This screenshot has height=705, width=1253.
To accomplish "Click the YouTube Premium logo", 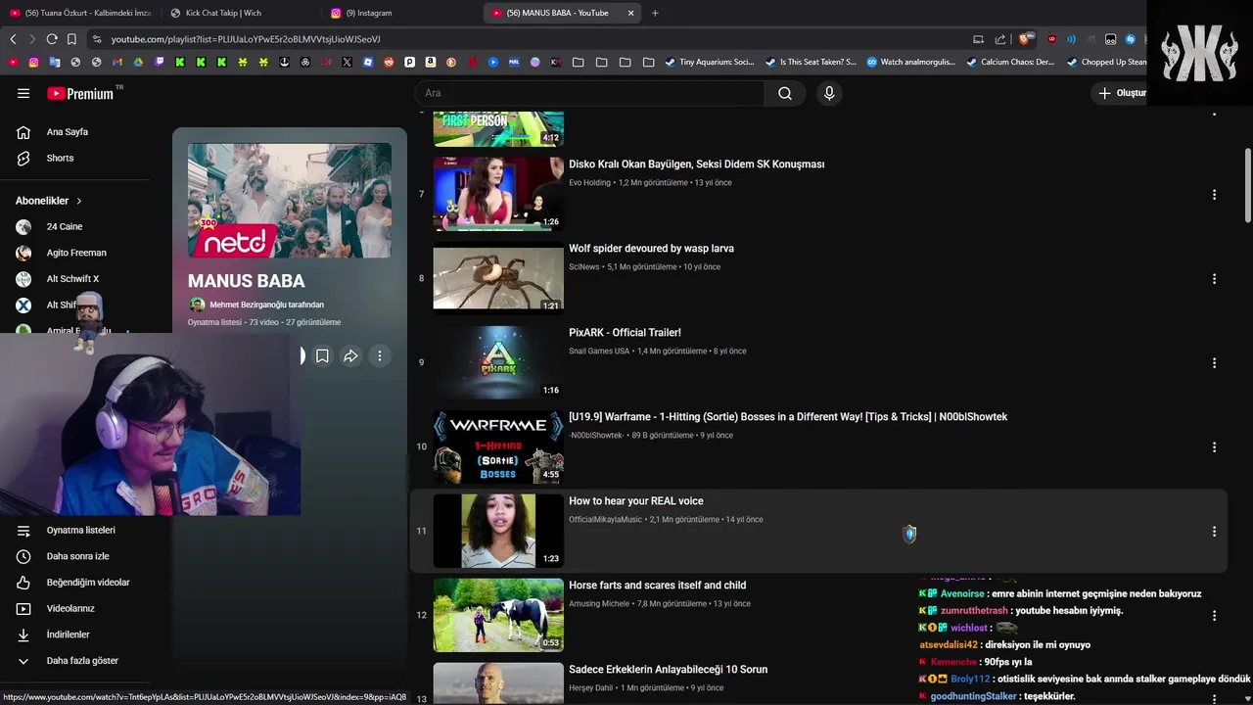I will click(x=79, y=93).
